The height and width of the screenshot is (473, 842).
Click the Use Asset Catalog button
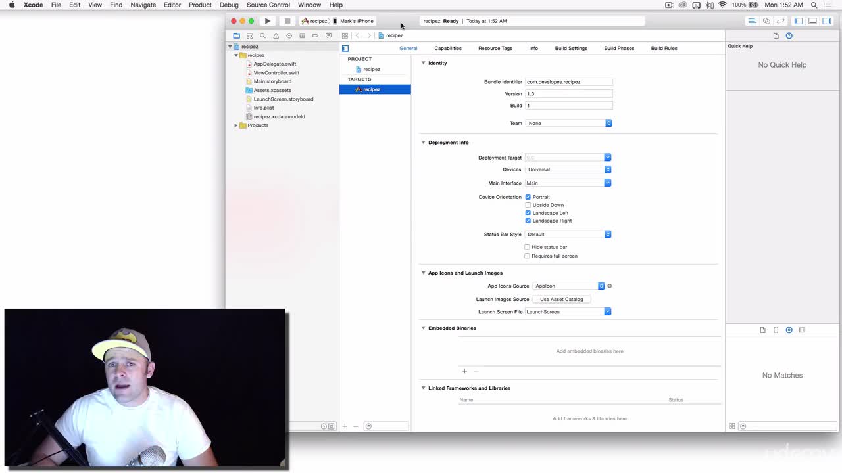click(x=562, y=299)
